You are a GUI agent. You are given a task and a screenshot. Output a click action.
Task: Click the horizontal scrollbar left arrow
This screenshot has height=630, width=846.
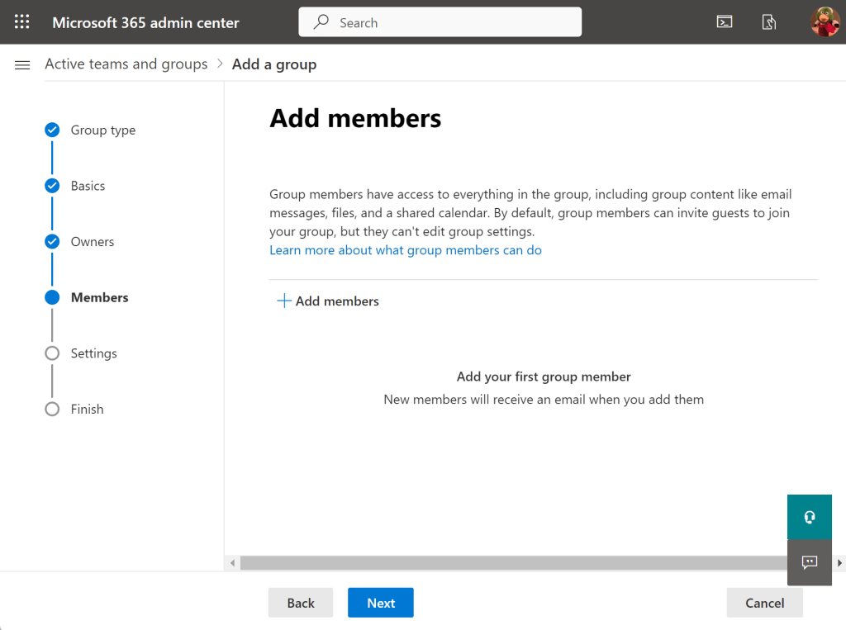233,563
